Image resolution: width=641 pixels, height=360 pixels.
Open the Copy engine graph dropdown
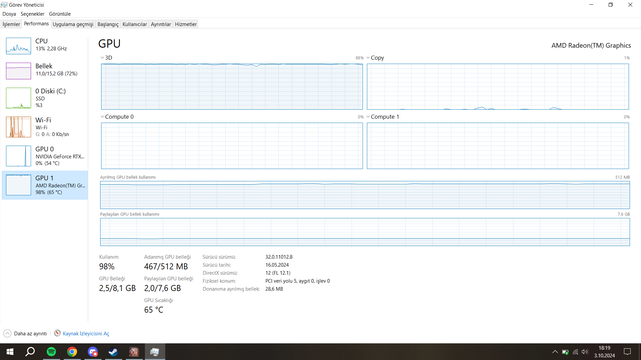click(x=368, y=58)
